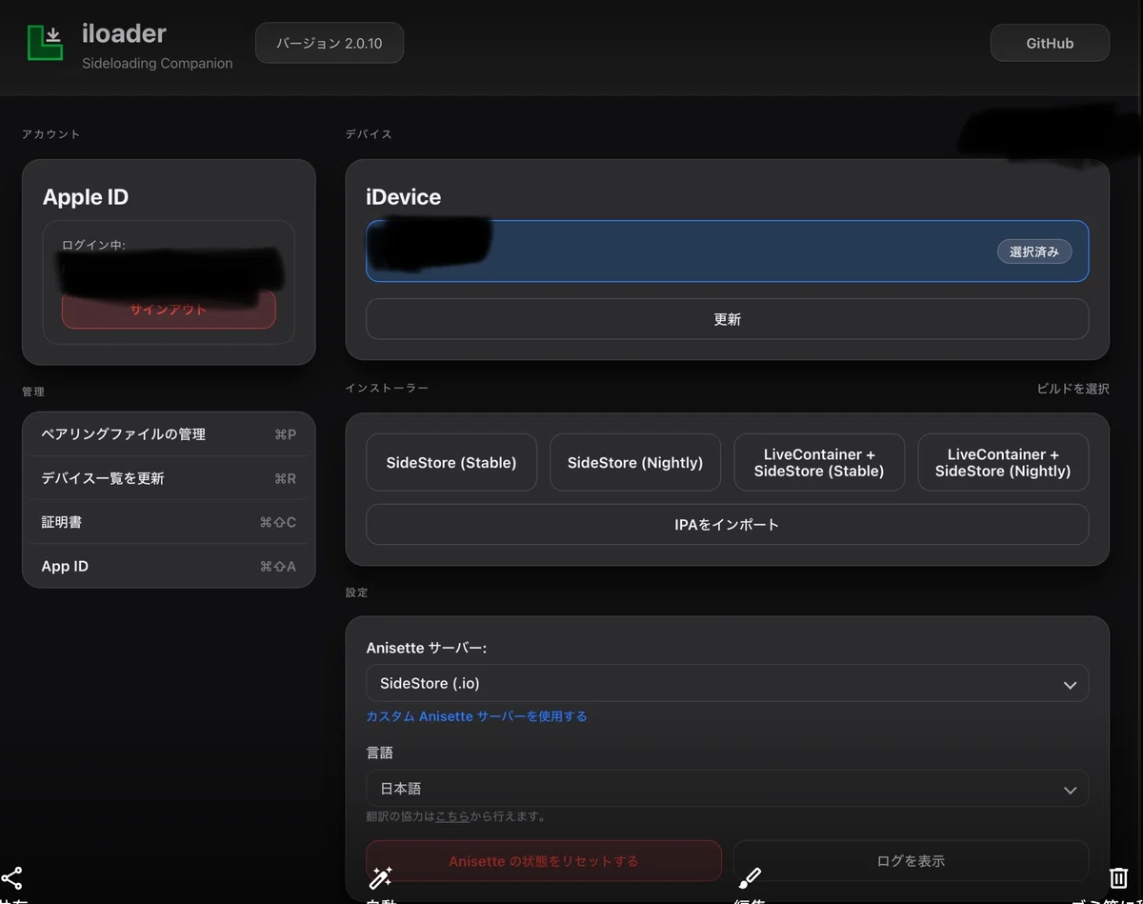Click the ビルドを選択 label
This screenshot has width=1143, height=904.
(x=1073, y=389)
